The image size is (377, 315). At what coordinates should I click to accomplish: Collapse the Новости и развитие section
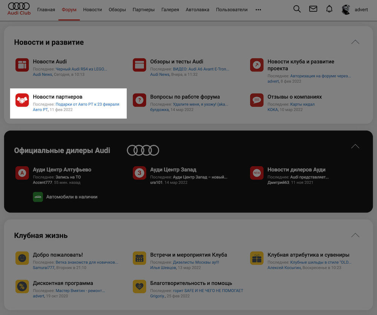[355, 42]
